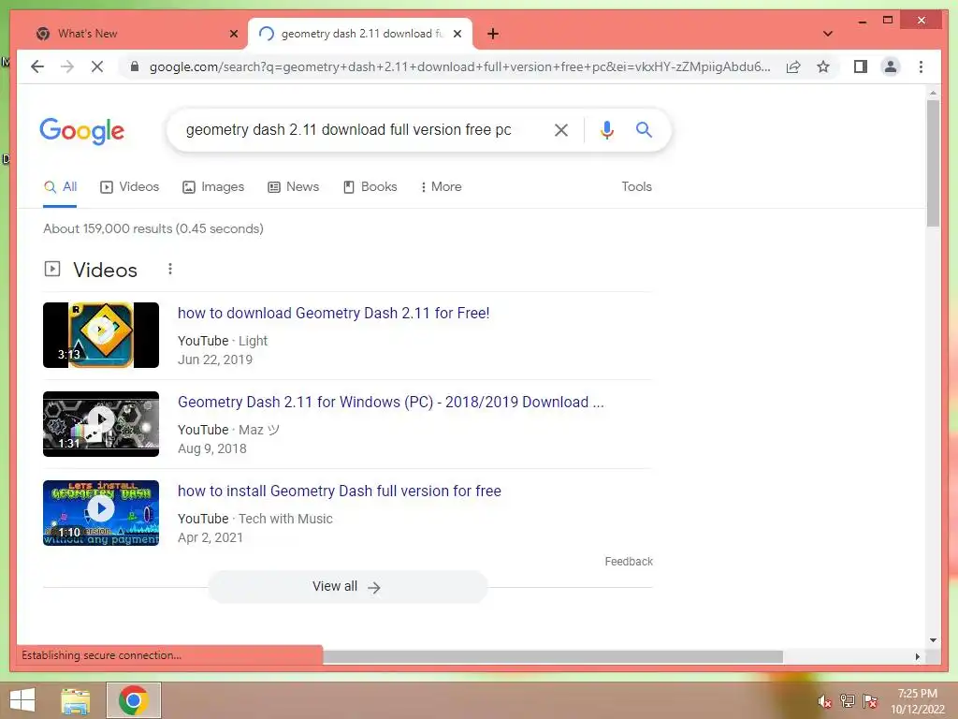Click the Feedback link
958x719 pixels.
pyautogui.click(x=629, y=562)
